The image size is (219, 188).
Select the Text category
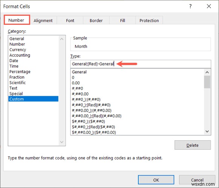click(x=34, y=88)
